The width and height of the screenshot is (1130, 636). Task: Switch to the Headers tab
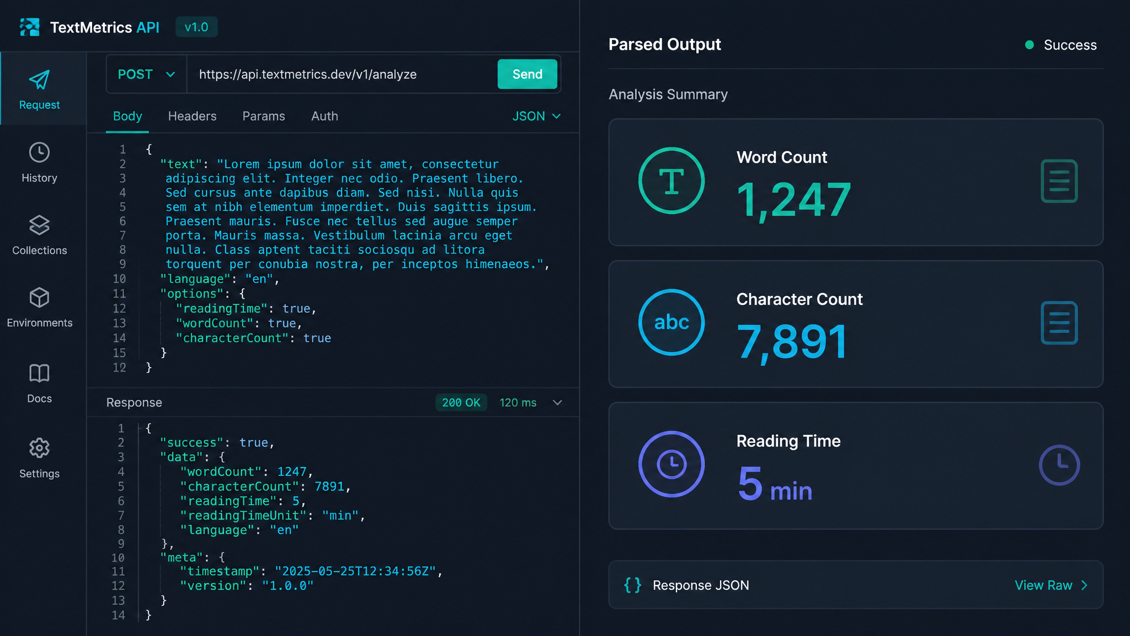(x=192, y=116)
